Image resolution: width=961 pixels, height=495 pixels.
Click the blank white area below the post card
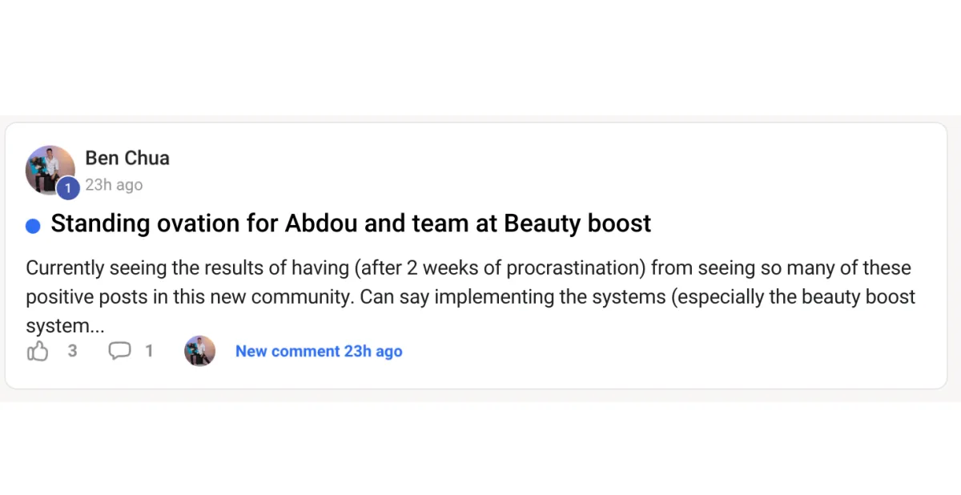(480, 449)
